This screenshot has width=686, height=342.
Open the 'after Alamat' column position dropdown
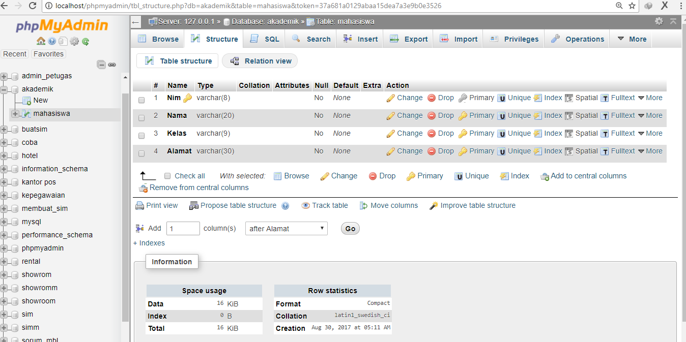tap(286, 228)
